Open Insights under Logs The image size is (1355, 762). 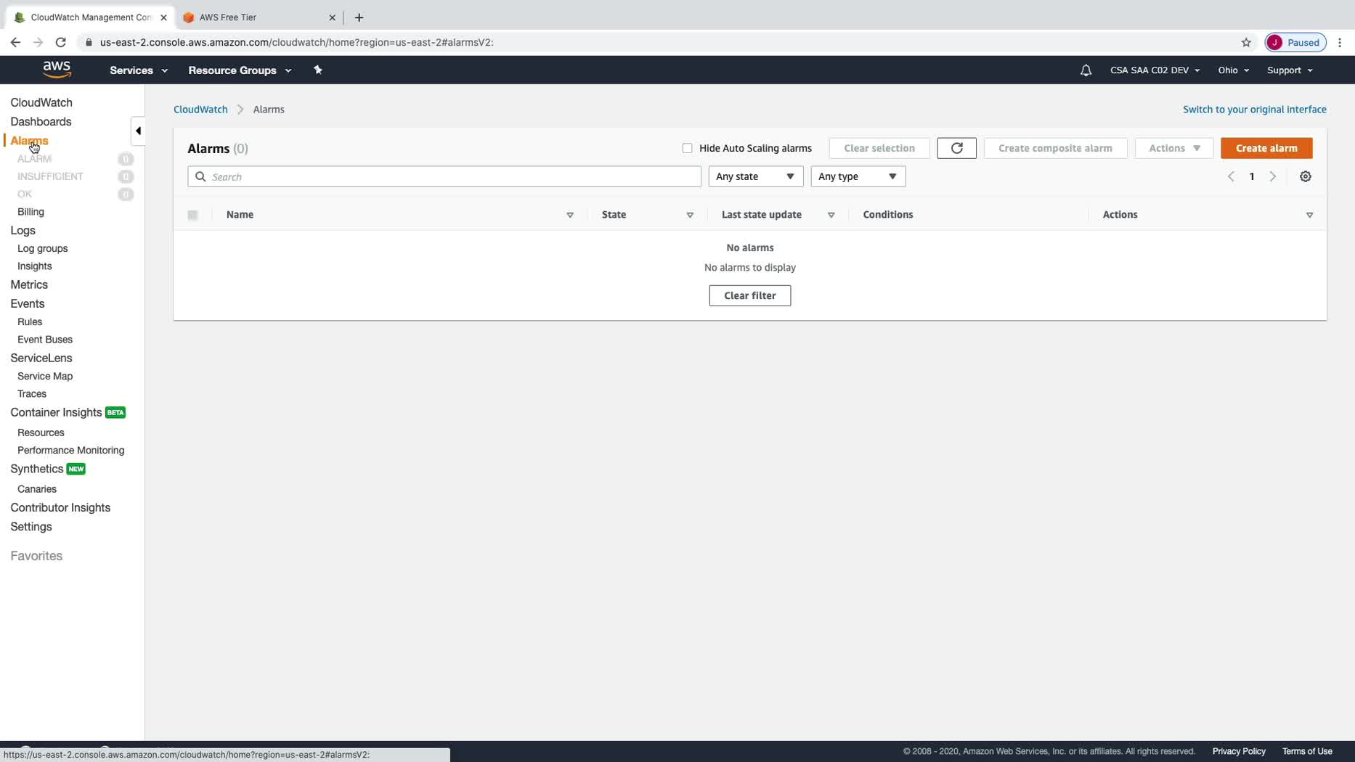coord(34,266)
